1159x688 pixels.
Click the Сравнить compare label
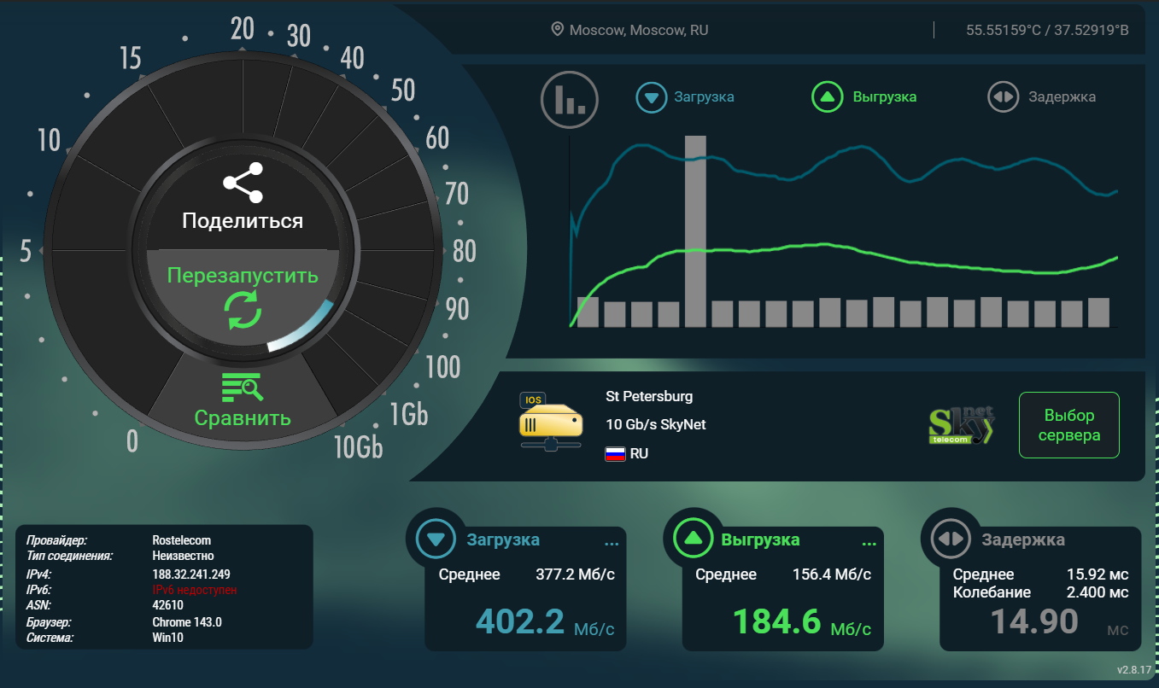point(243,418)
